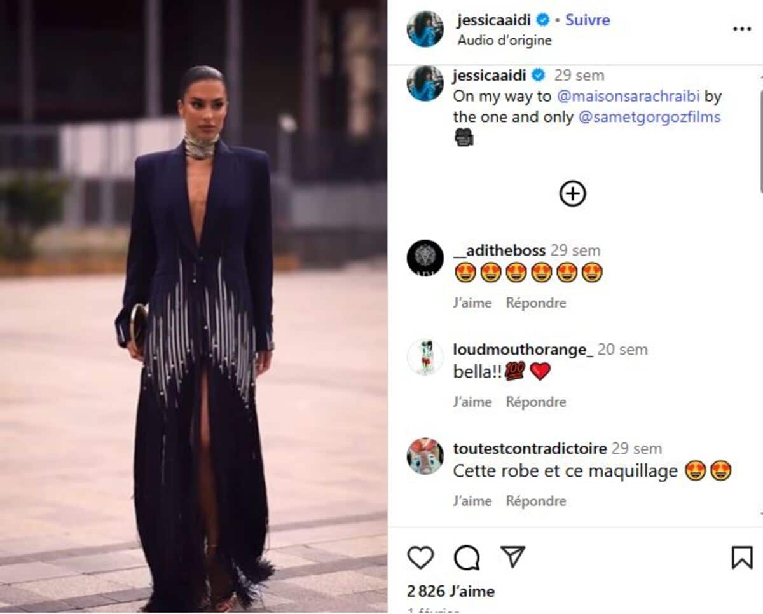Open the @sametgorgozfilms mention link
This screenshot has height=614, width=763.
[x=649, y=118]
